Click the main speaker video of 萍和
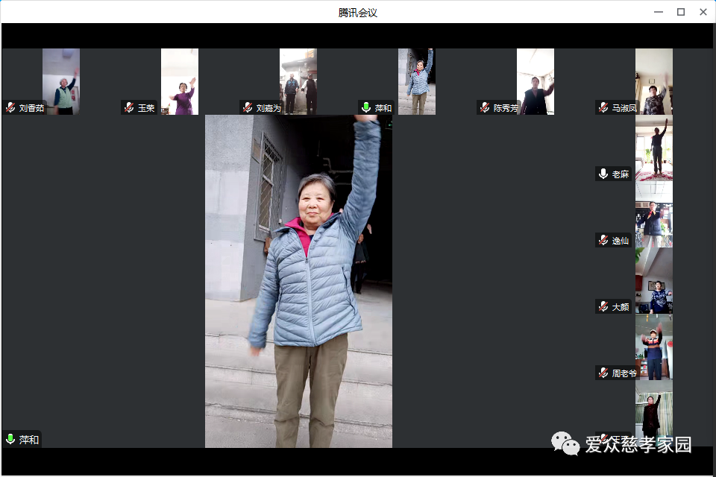 (298, 281)
